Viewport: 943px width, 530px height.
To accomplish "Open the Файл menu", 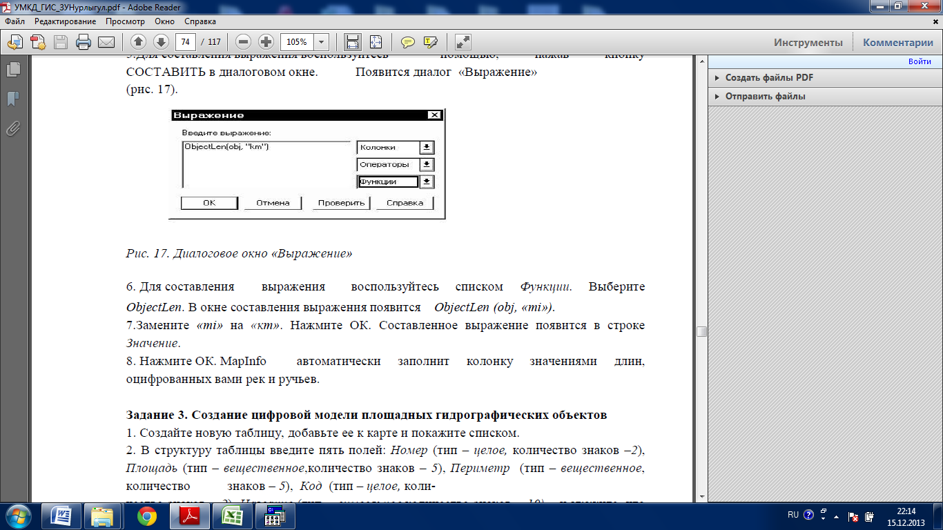I will click(x=14, y=21).
